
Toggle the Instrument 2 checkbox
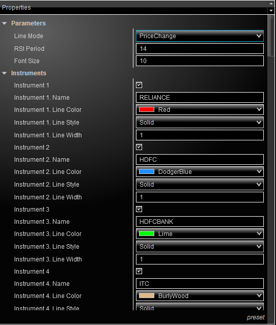tap(139, 147)
